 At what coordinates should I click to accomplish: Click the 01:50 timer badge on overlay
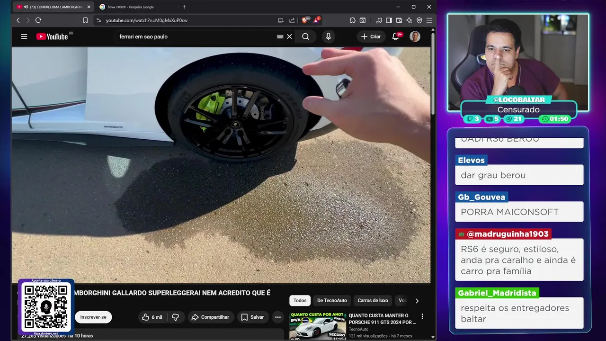tap(555, 119)
